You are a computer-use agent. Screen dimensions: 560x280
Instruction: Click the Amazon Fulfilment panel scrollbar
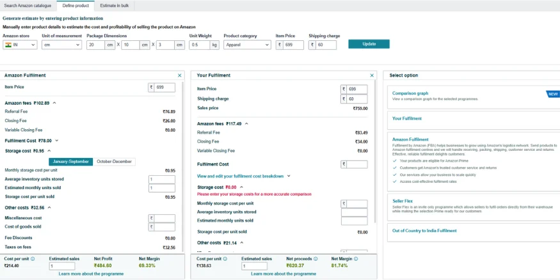(183, 166)
